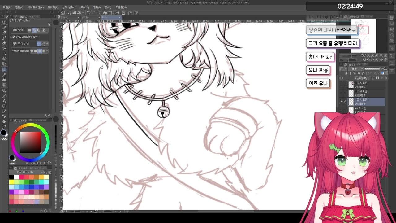Viewport: 396px width, 223px height.
Task: Expand 영역 작성 방법 dropdown arrow
Action: pyautogui.click(x=47, y=44)
